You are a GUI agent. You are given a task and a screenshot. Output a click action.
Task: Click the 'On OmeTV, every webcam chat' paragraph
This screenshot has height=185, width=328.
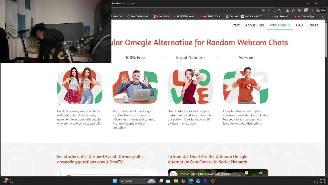79,117
